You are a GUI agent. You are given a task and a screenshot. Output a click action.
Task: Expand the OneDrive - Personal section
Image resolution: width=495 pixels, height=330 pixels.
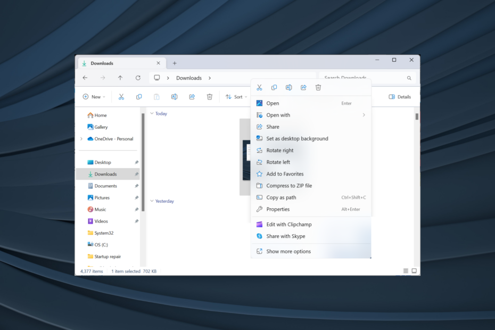click(80, 138)
